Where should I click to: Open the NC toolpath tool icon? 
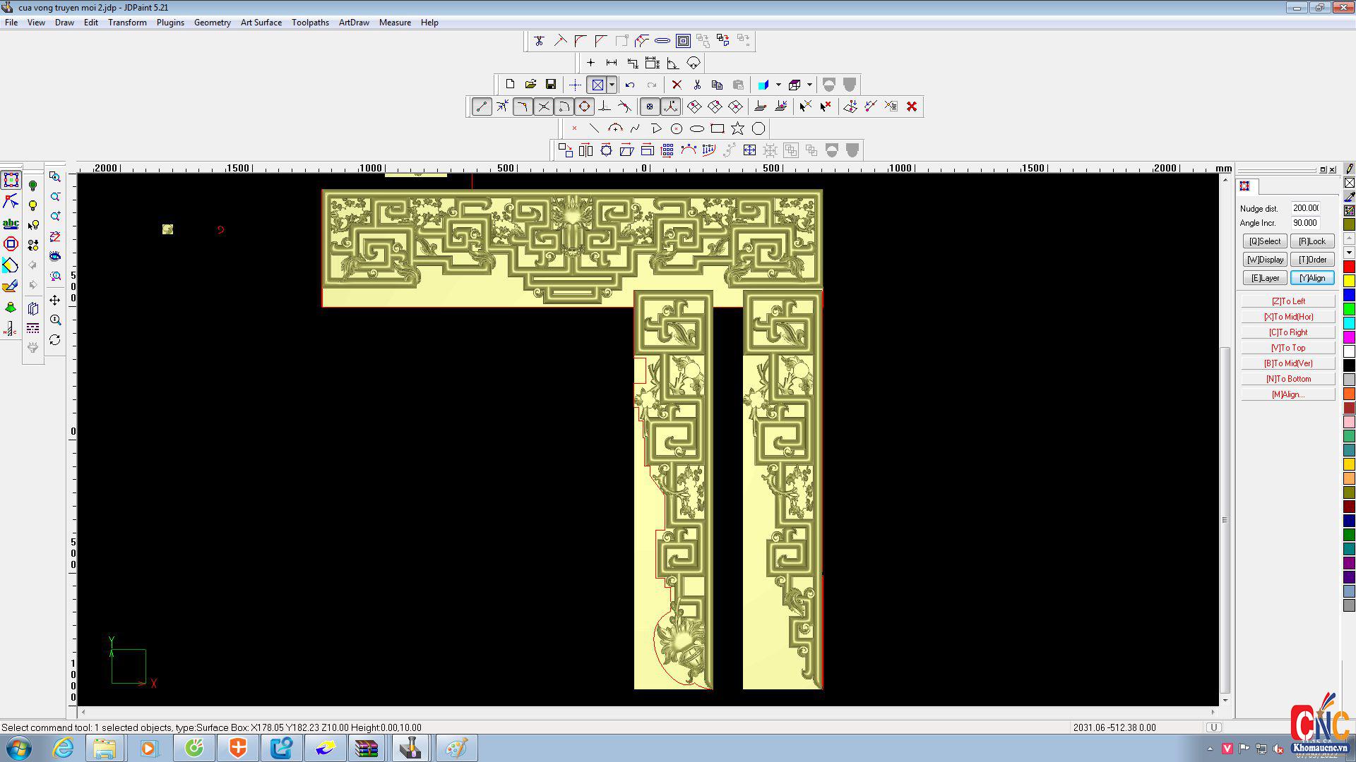point(11,329)
